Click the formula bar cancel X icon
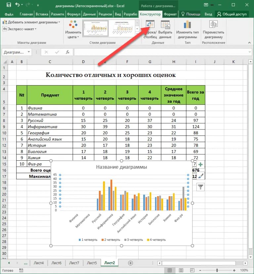The image size is (254, 274). coord(46,52)
